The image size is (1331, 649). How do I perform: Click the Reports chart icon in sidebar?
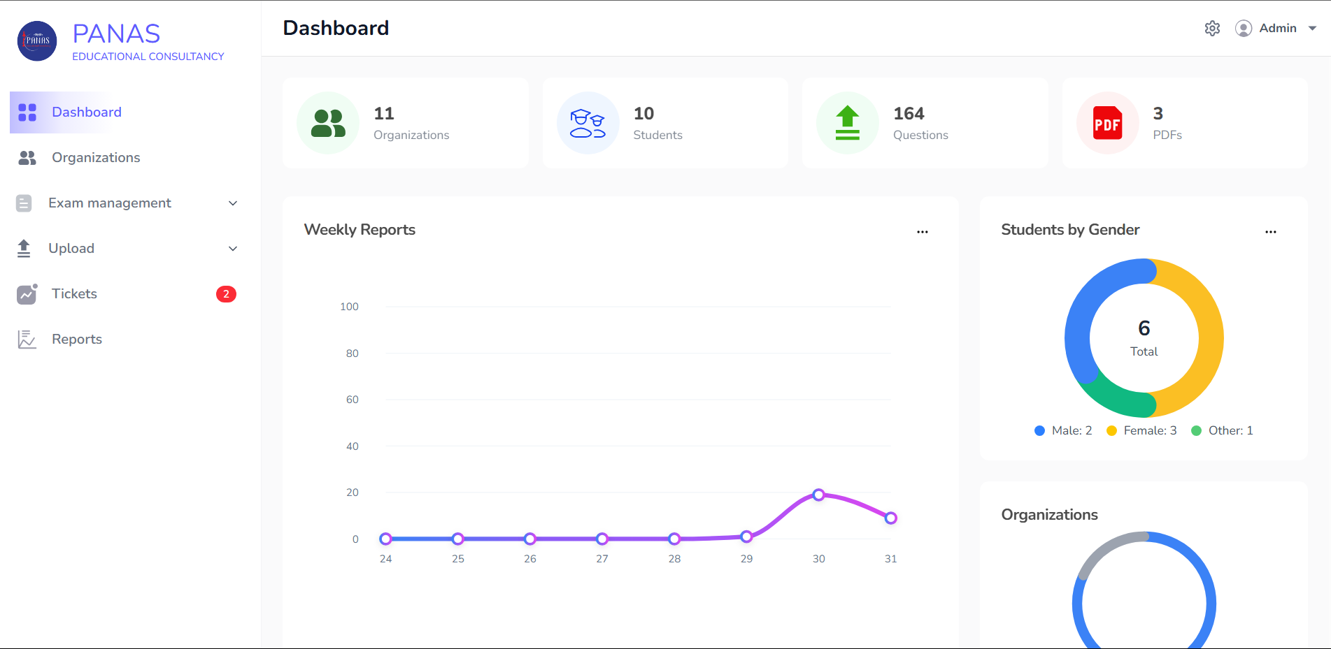pos(27,340)
